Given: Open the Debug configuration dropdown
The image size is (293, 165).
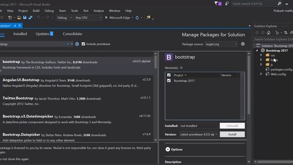Looking at the screenshot, I should (x=65, y=17).
